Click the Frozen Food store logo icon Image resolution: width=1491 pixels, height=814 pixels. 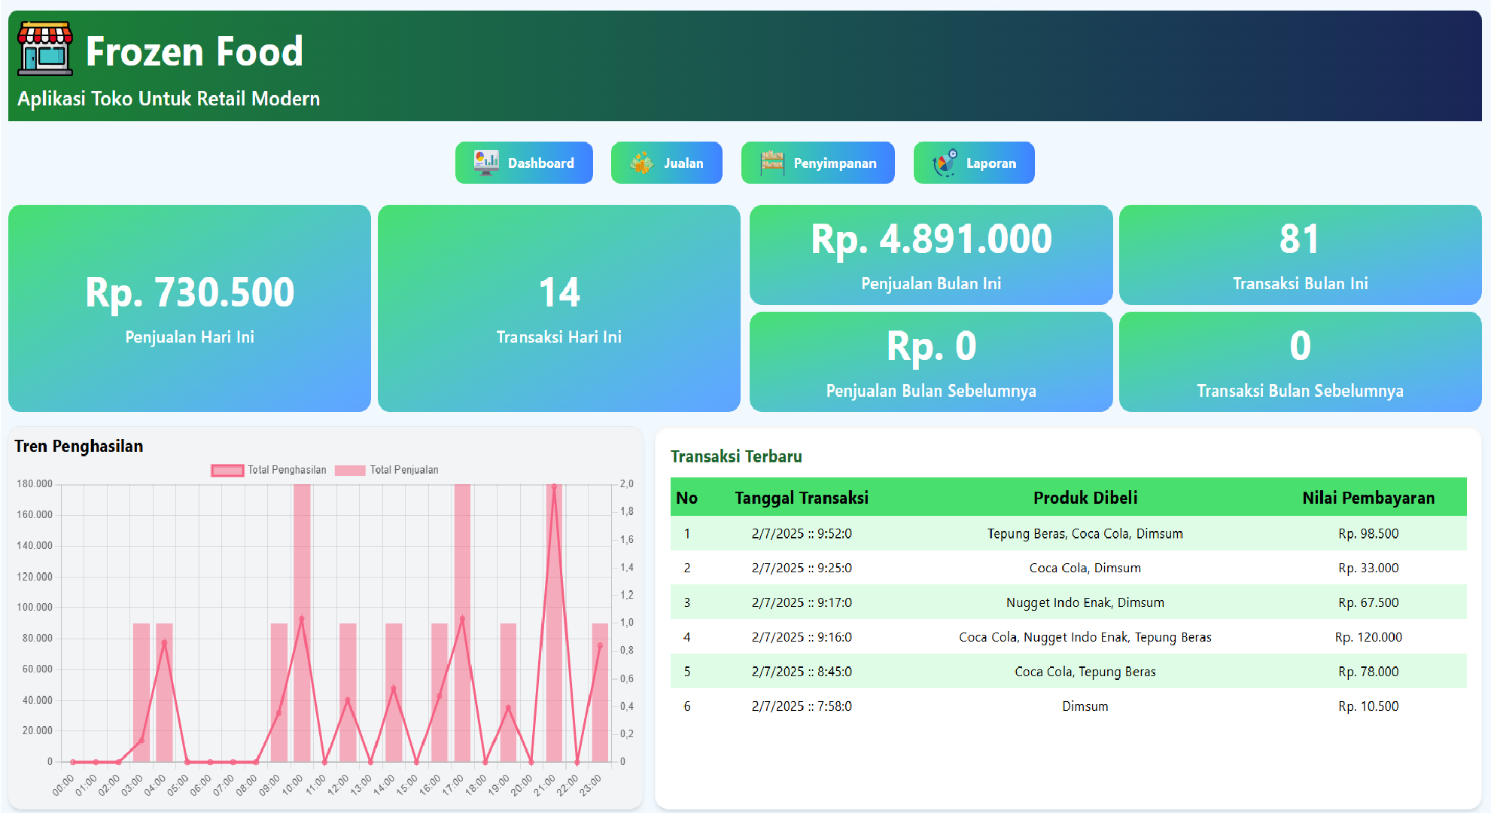[x=45, y=48]
